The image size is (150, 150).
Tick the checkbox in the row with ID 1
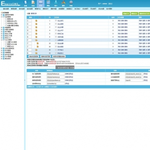click(x=56, y=20)
